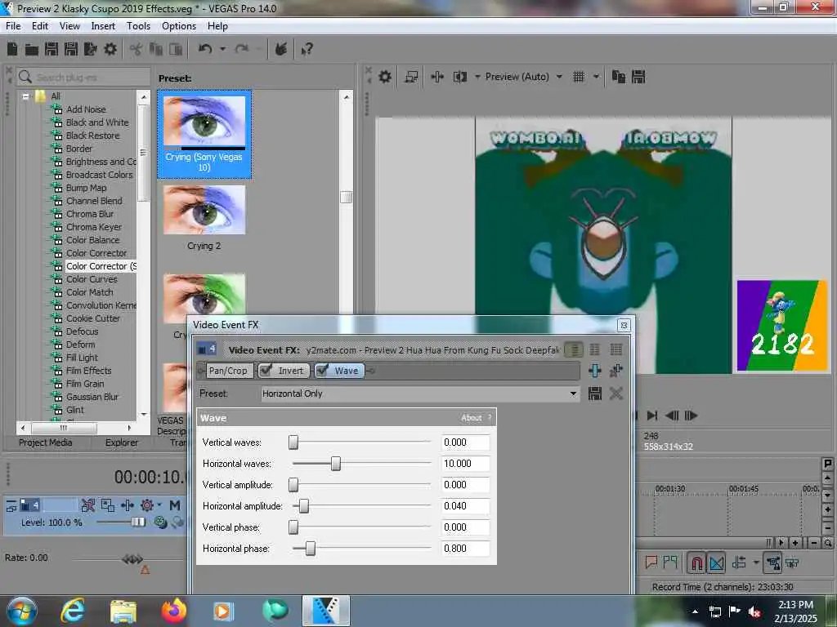
Task: Remove selected plug-in from Video Event FX chain
Action: click(x=616, y=371)
